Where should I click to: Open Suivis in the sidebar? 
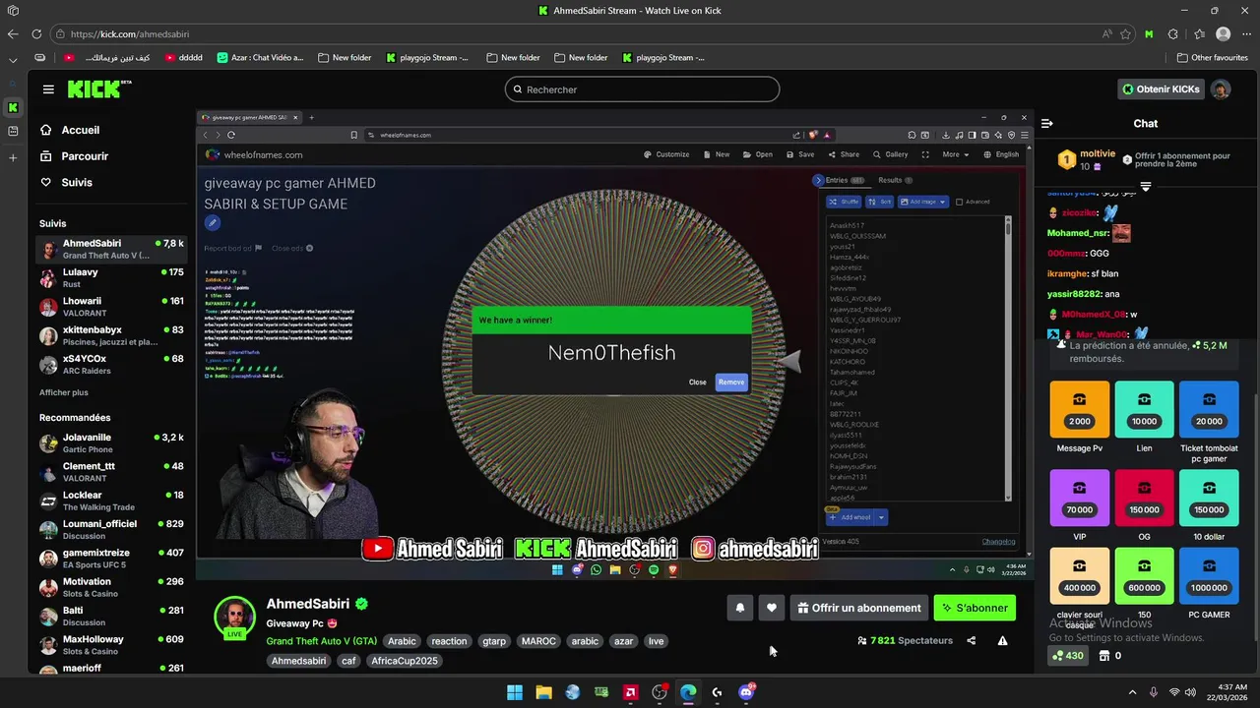point(77,183)
